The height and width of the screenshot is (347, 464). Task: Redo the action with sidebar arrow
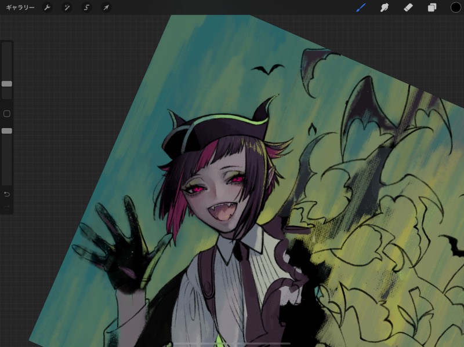(x=7, y=208)
